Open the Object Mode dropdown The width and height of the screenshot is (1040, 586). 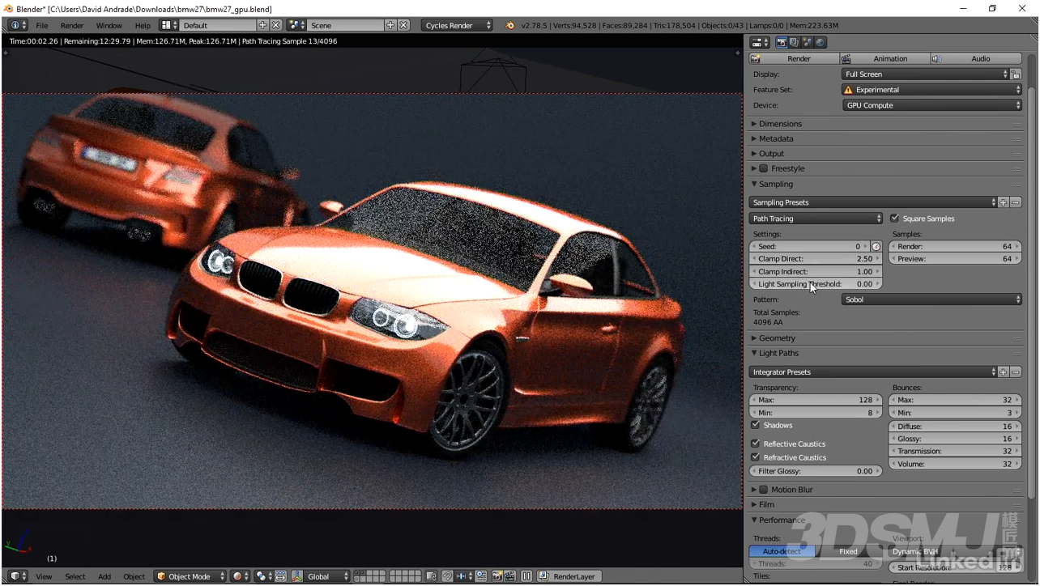(x=190, y=576)
